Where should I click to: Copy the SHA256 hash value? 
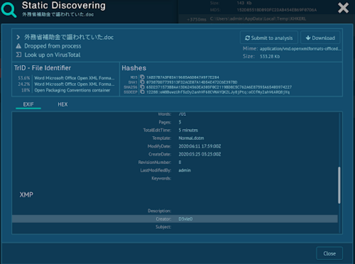coord(142,87)
